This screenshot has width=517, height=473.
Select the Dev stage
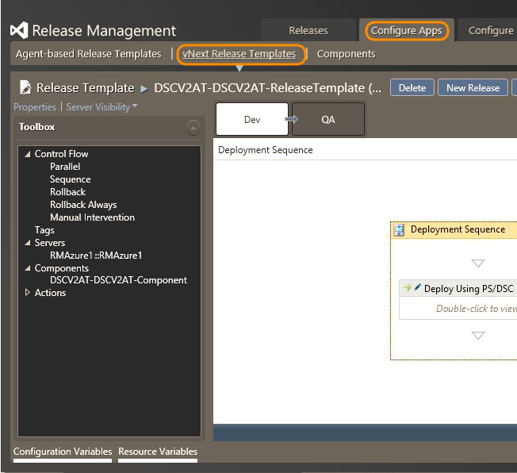[252, 119]
